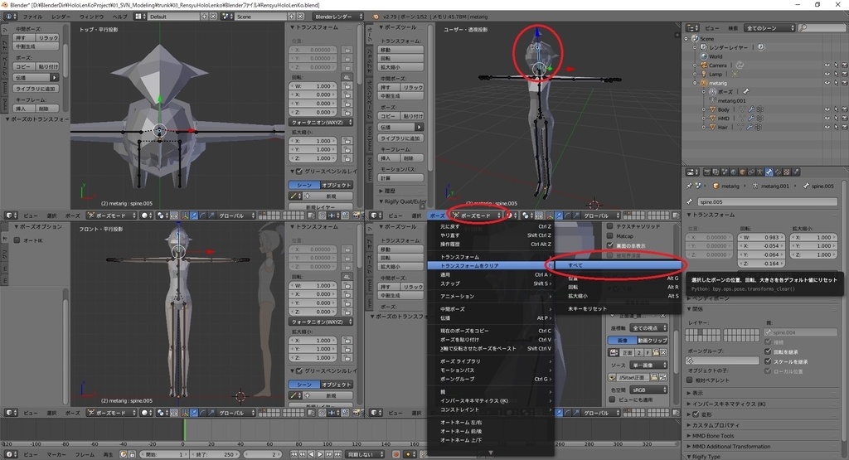This screenshot has height=460, width=849.
Task: Uncheck 回転を継承 in bone relations
Action: [768, 351]
